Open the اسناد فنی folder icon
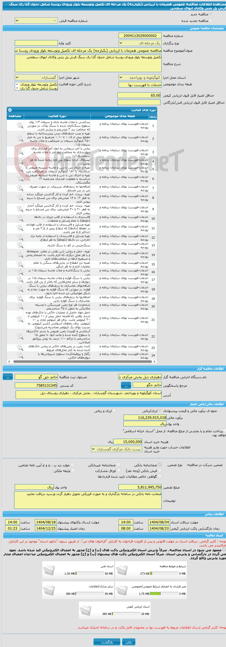This screenshot has height=647, width=226. pyautogui.click(x=49, y=571)
